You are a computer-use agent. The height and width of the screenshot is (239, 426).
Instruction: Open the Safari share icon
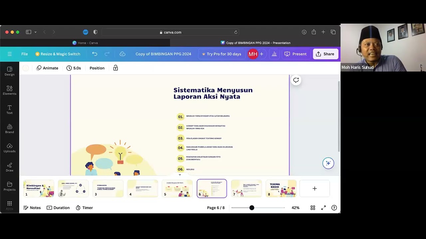(314, 32)
